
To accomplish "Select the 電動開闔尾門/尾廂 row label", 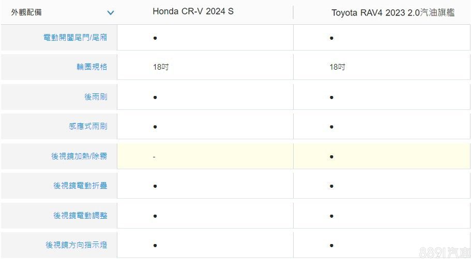I will pyautogui.click(x=75, y=38).
